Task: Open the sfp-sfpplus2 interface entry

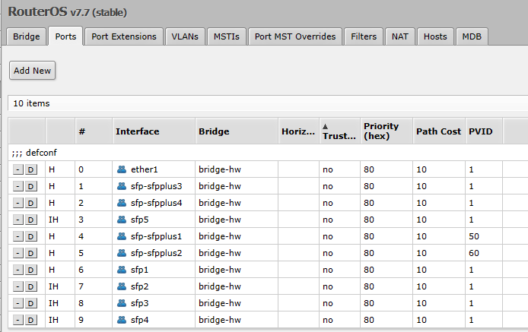Action: click(156, 253)
